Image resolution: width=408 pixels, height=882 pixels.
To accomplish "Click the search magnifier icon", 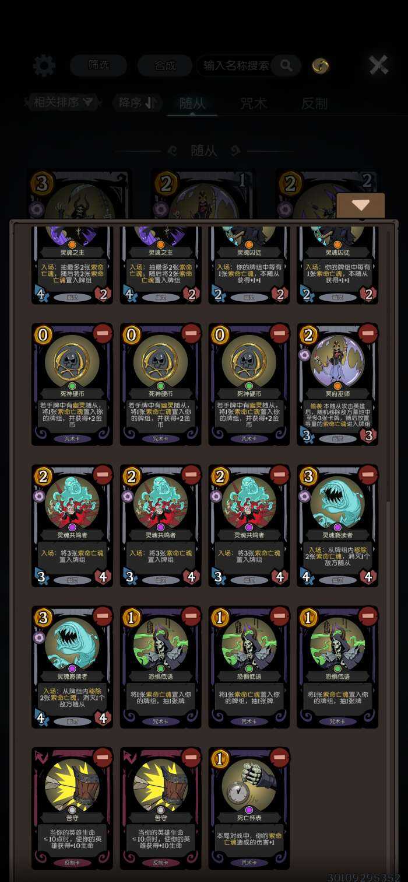I will coord(286,65).
